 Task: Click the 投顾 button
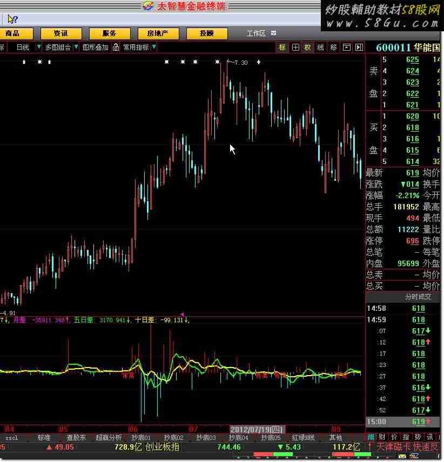[206, 33]
